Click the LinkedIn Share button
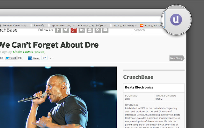 tap(34, 58)
